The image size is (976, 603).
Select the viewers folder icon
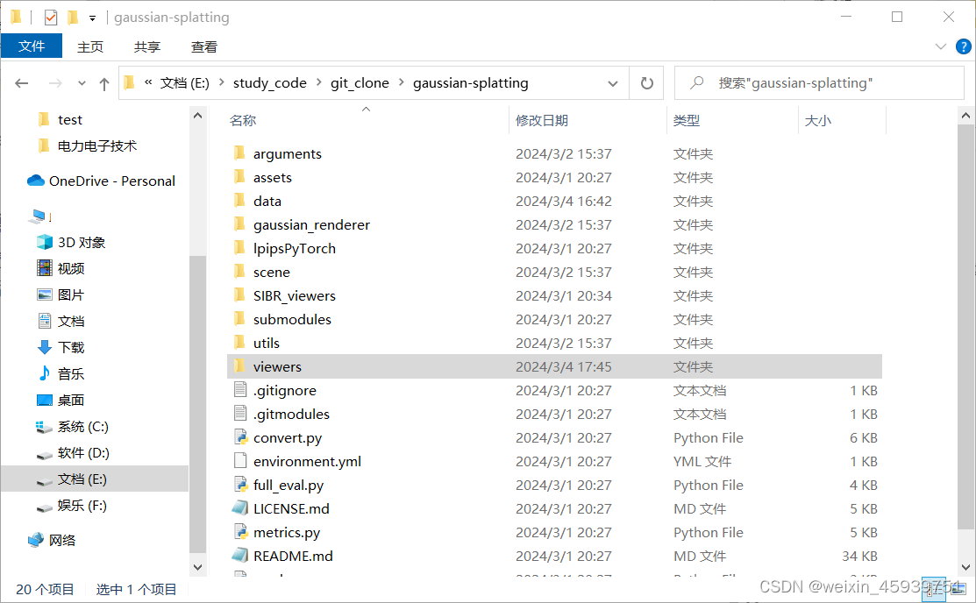tap(239, 365)
